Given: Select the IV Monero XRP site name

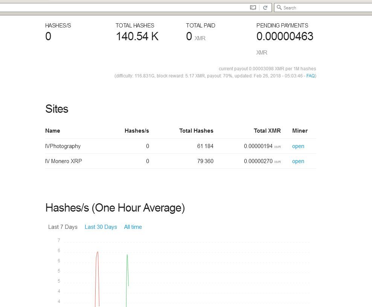Looking at the screenshot, I should pyautogui.click(x=63, y=161).
